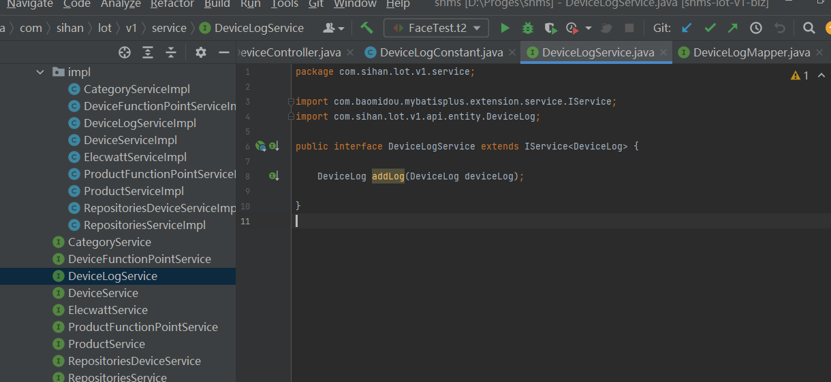The width and height of the screenshot is (831, 382).
Task: Open Search Everywhere magnifier icon
Action: (809, 28)
